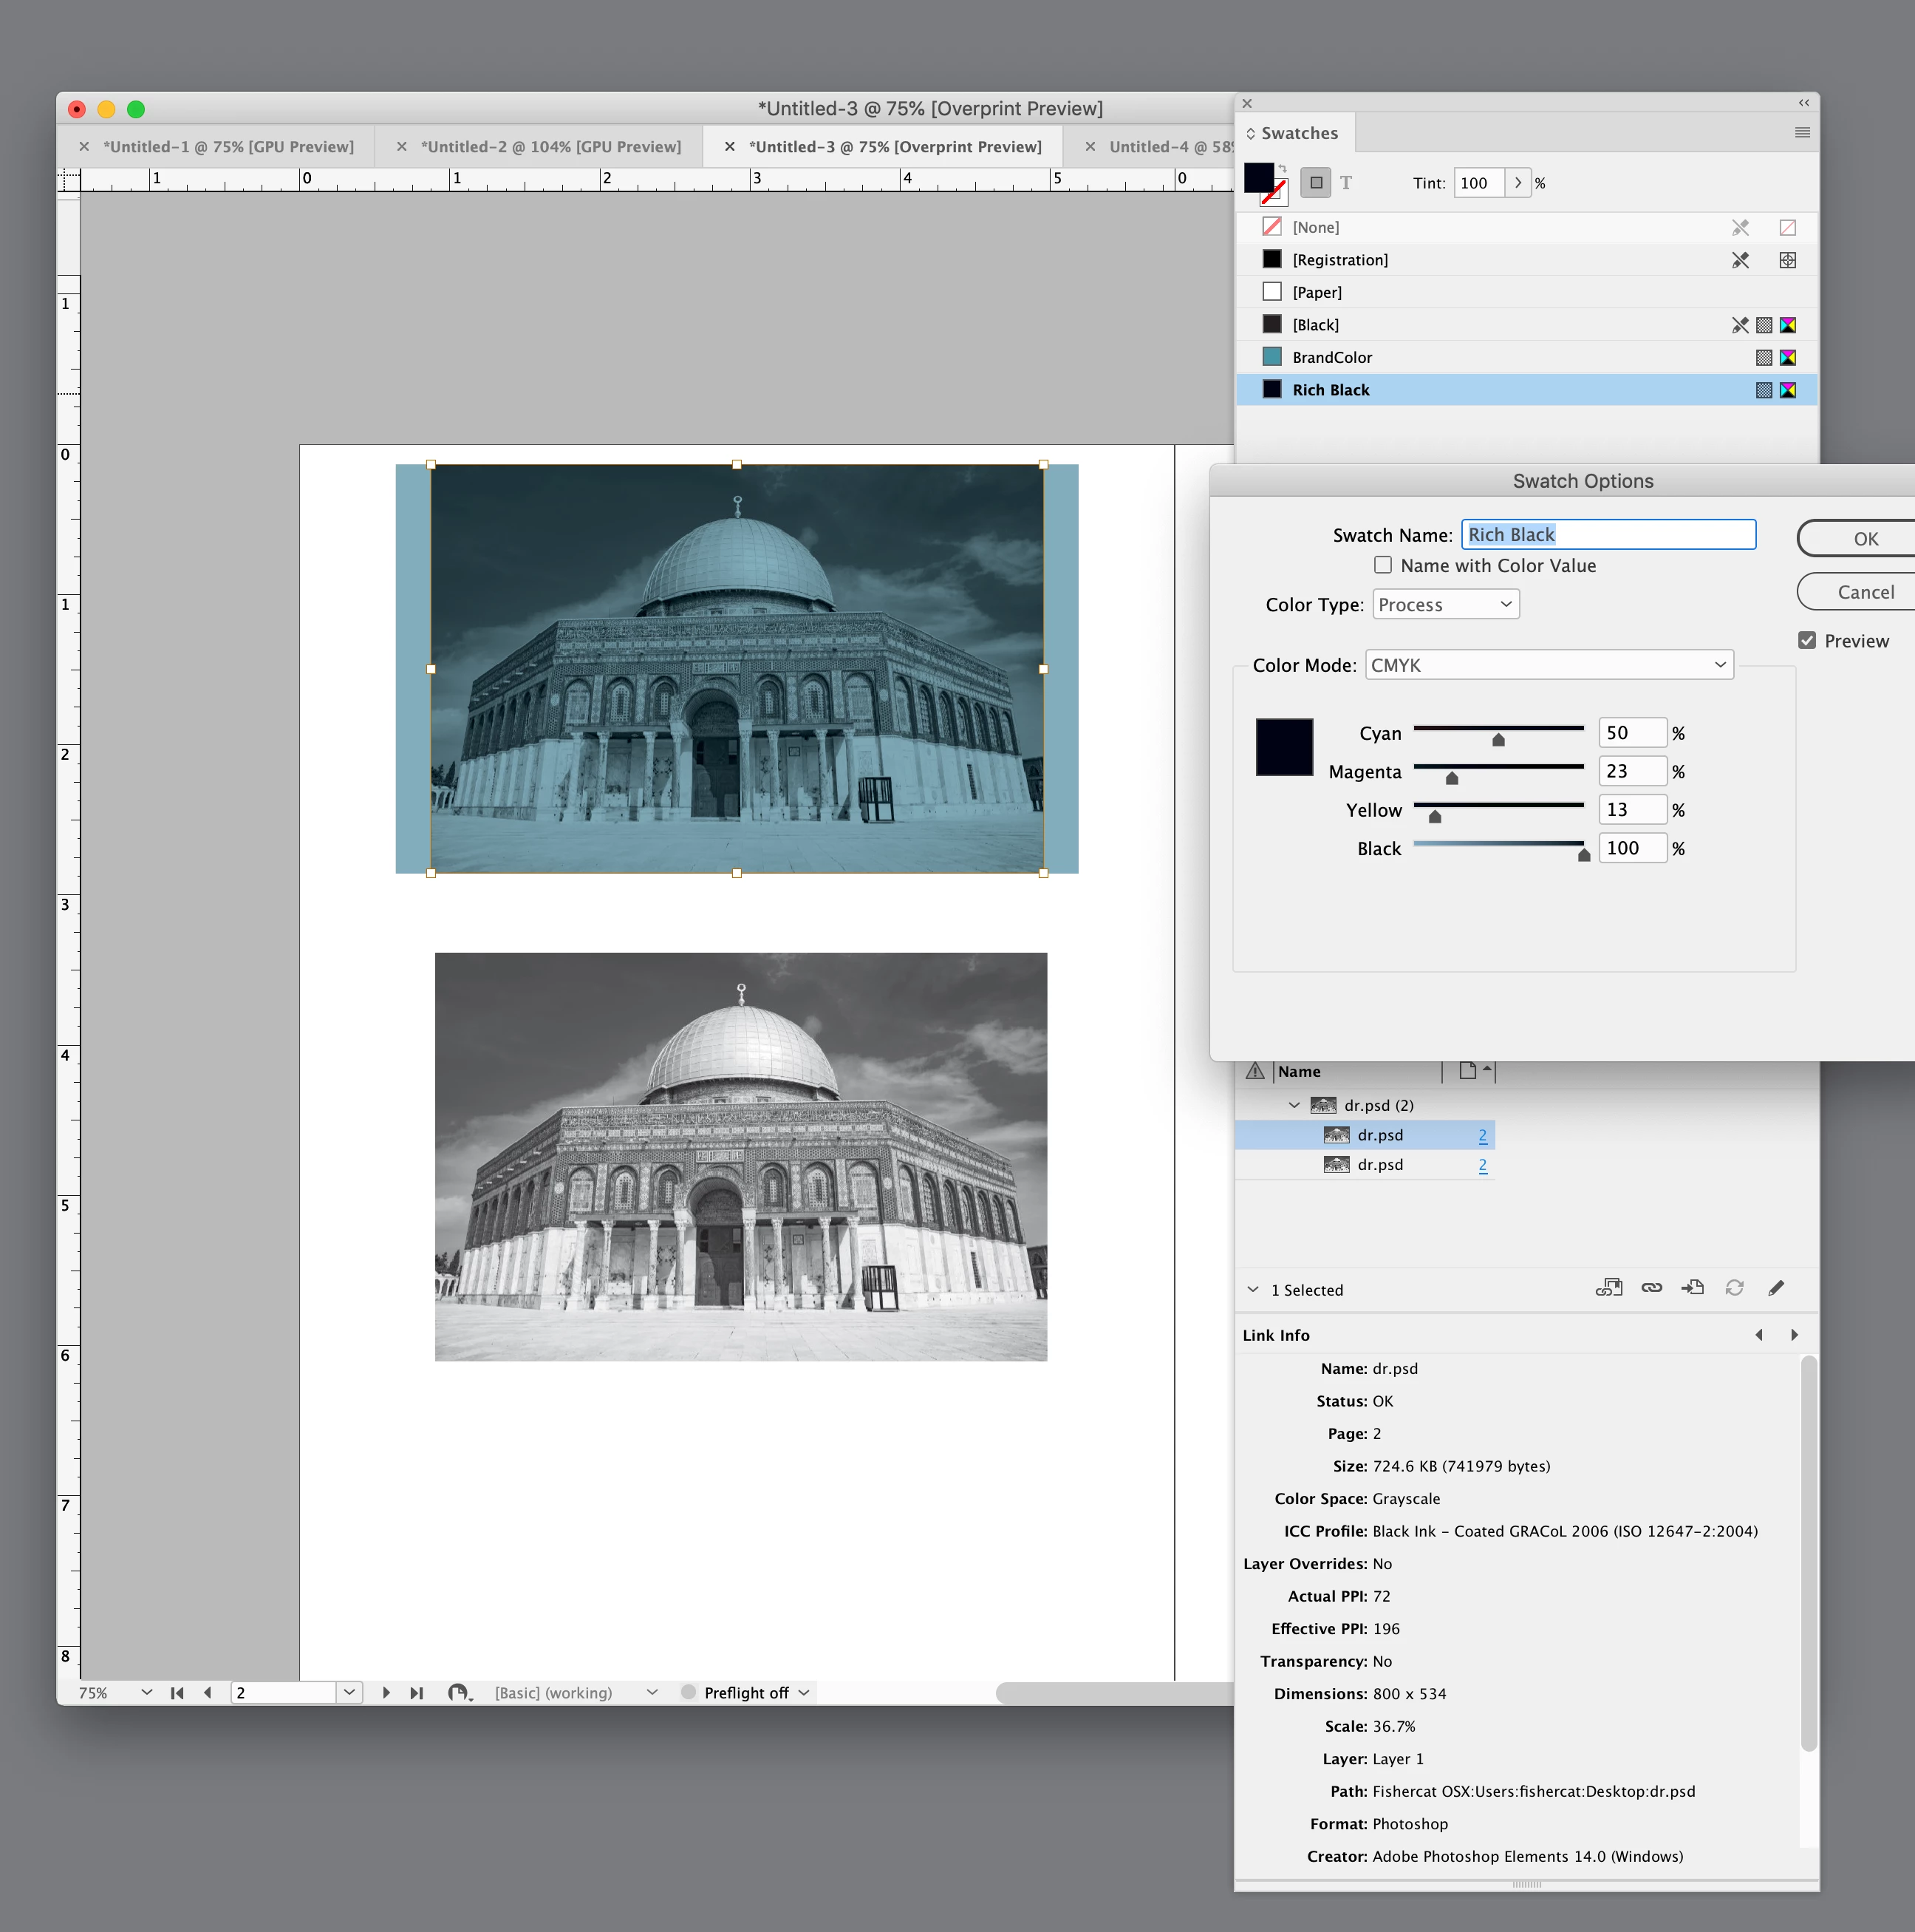The width and height of the screenshot is (1915, 1932).
Task: Click the Go To Link icon
Action: [1692, 1288]
